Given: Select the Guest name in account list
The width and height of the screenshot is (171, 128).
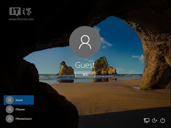Looking at the screenshot, I should click(x=19, y=100).
